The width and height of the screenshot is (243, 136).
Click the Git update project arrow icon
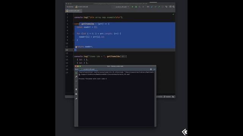(x=152, y=7)
